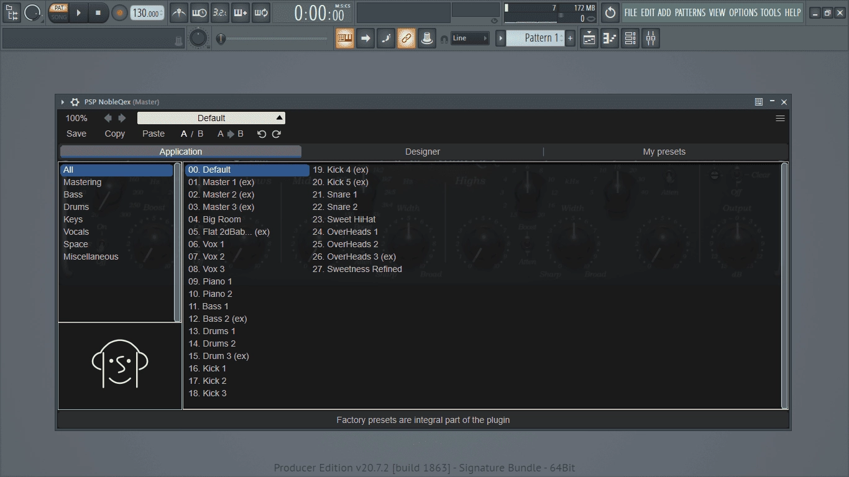Image resolution: width=849 pixels, height=477 pixels.
Task: Click the Pattern 1 selector
Action: pos(535,39)
